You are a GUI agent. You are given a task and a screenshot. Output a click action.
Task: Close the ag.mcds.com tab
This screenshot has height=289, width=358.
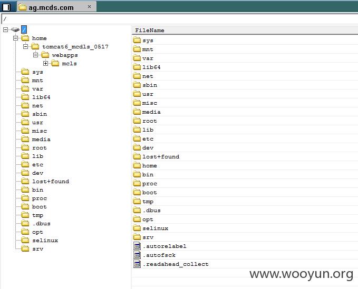89,7
